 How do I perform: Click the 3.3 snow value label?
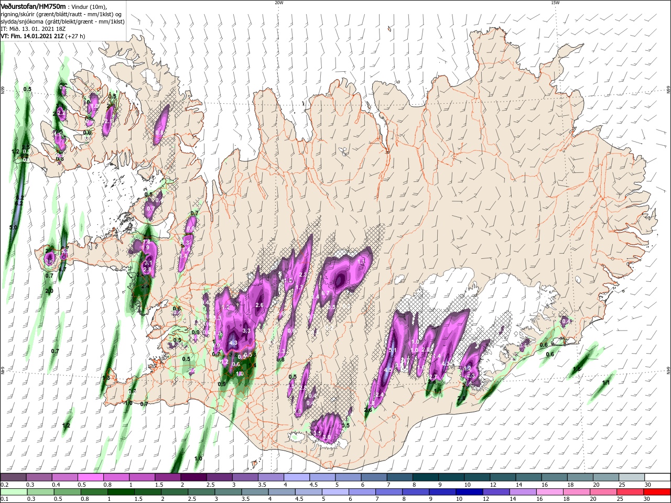click(x=247, y=331)
